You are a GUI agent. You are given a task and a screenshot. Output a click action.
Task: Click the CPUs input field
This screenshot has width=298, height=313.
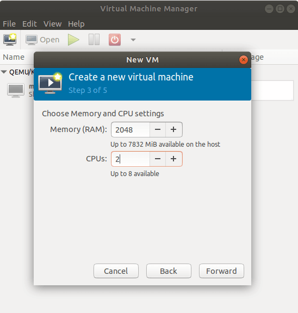pos(130,159)
